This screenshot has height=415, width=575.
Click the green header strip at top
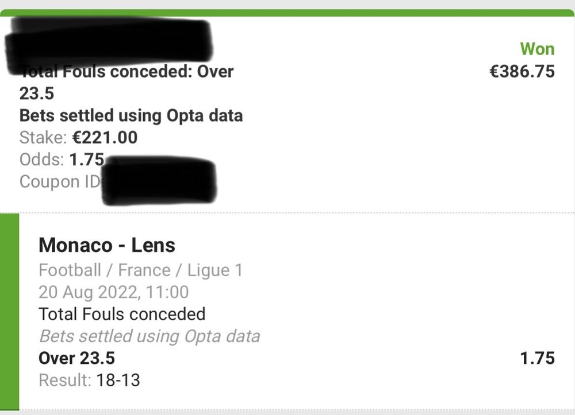[287, 13]
